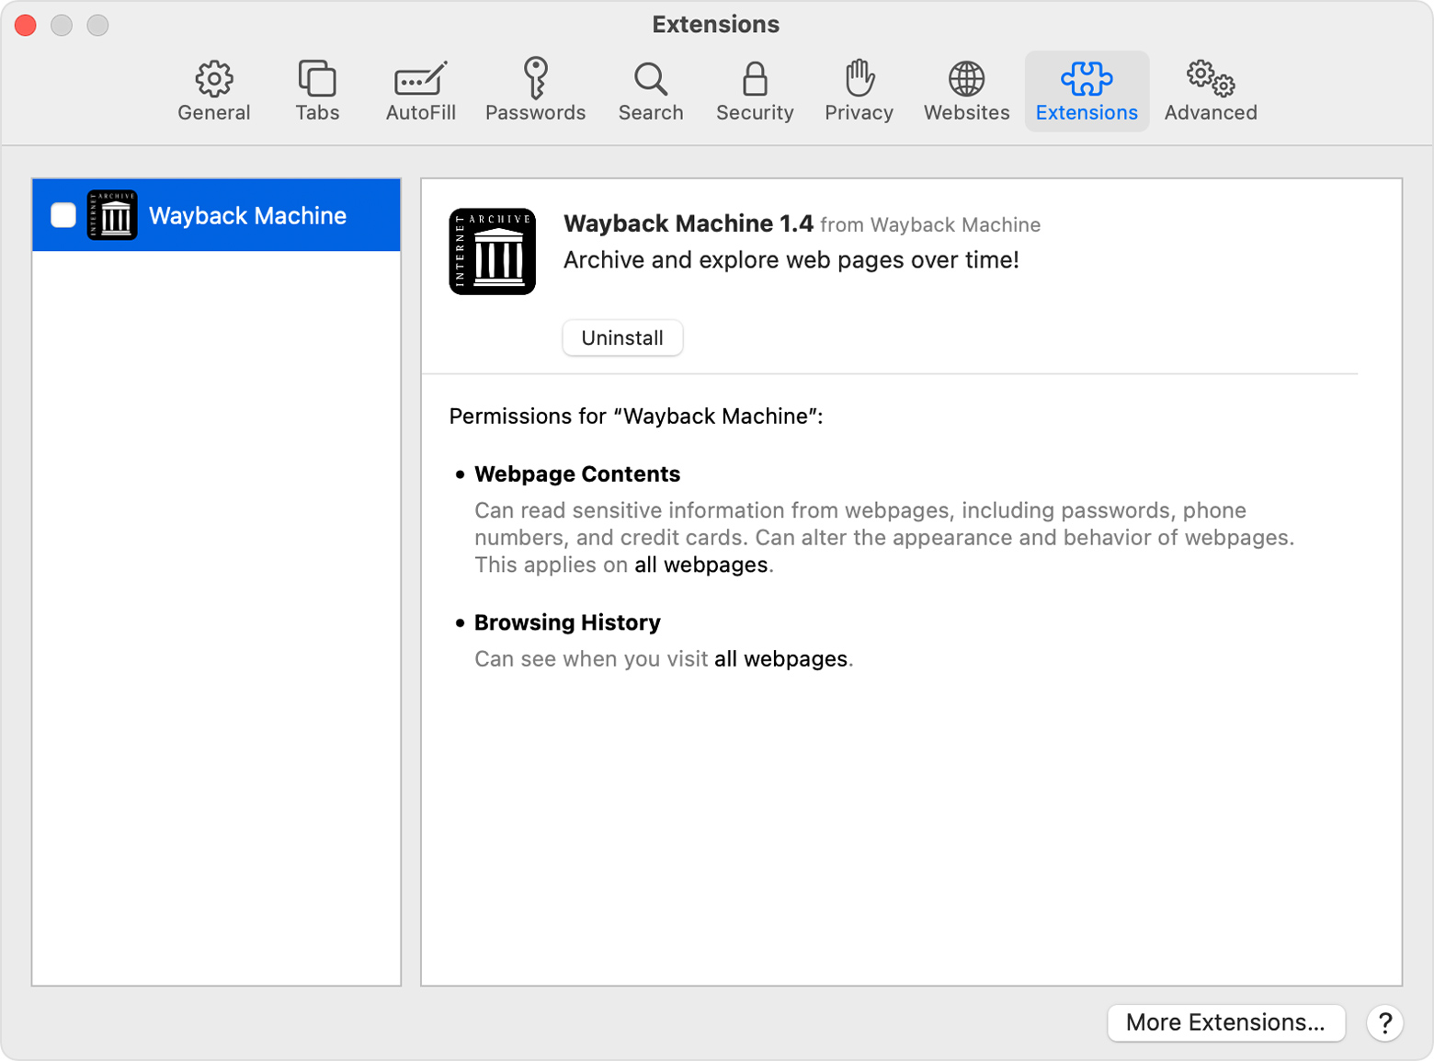1434x1061 pixels.
Task: Open help with the question mark button
Action: click(1384, 1022)
